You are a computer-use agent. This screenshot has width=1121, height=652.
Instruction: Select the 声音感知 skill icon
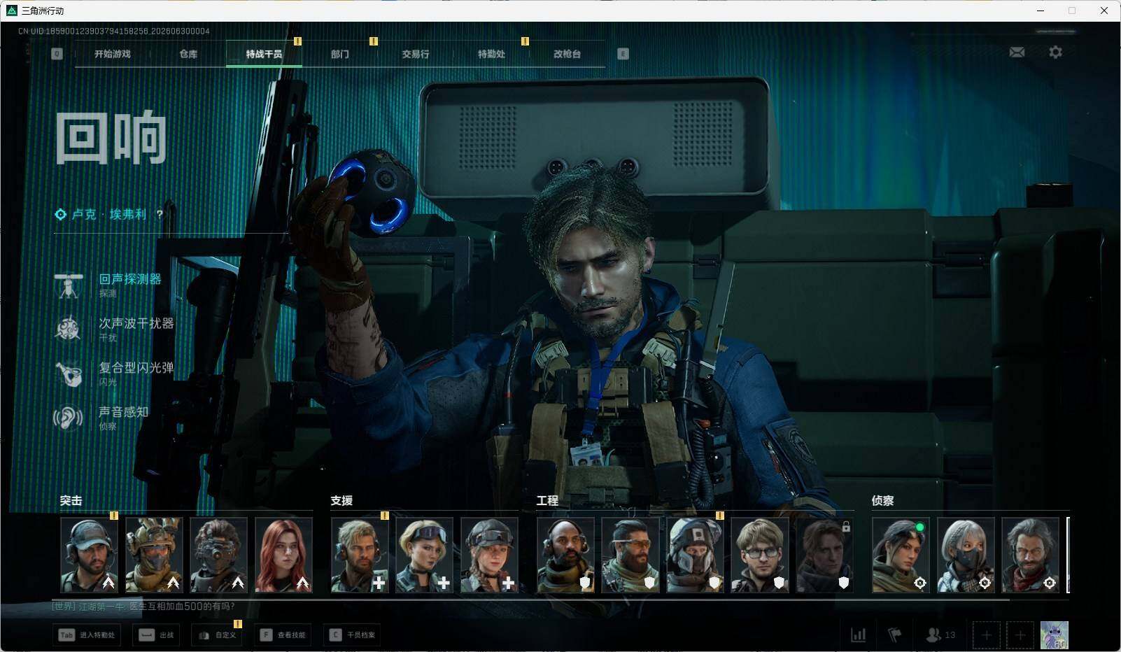[69, 418]
